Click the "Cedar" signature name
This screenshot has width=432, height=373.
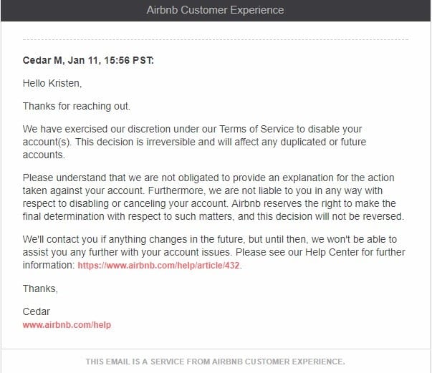[37, 312]
